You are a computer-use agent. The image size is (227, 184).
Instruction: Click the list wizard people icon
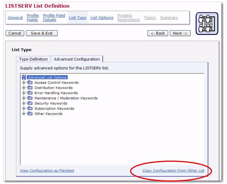coord(207,24)
